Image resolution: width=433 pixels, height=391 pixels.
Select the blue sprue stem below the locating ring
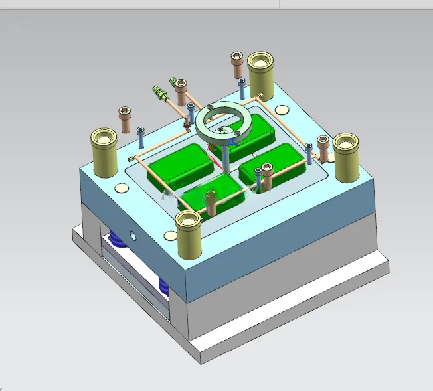click(x=226, y=158)
